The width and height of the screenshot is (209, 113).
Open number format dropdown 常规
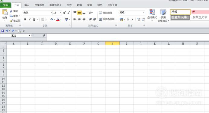point(144,13)
